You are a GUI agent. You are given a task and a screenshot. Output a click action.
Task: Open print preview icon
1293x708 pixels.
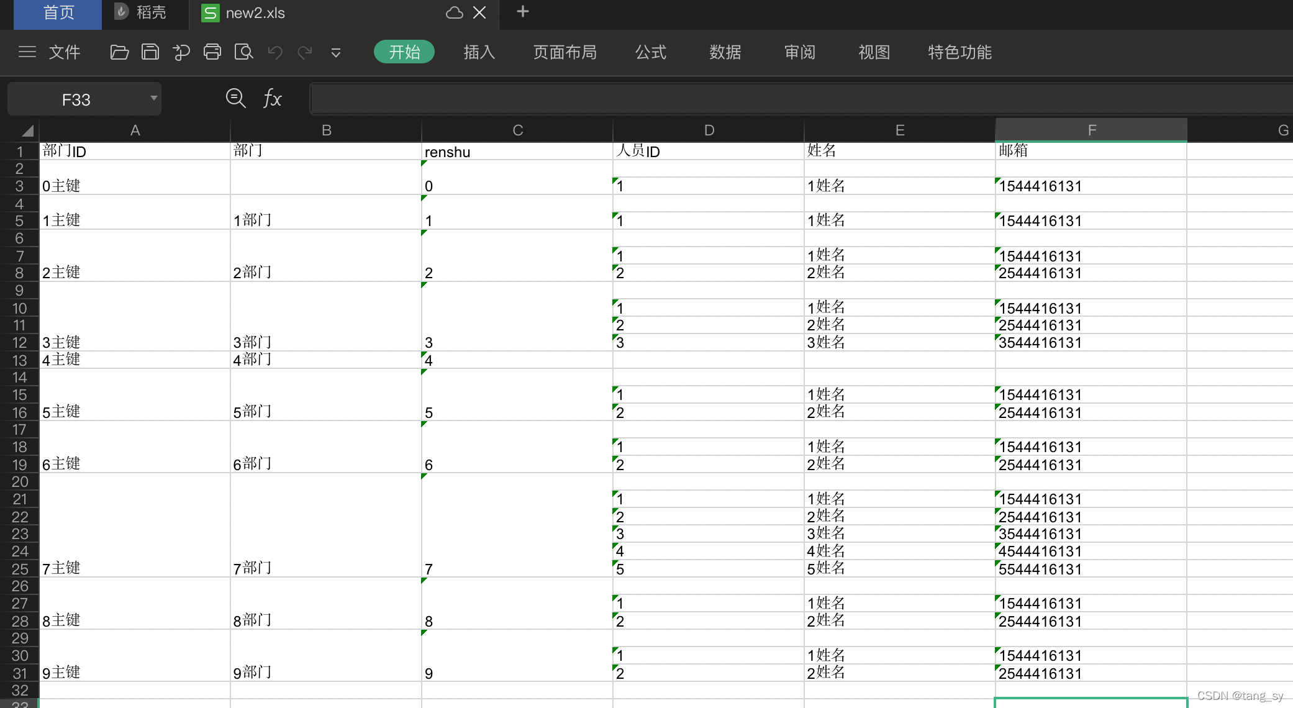243,52
